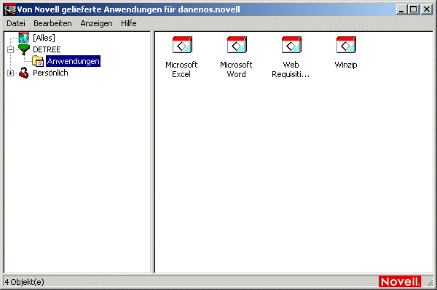Click the Microsoft Word label text

(x=236, y=70)
